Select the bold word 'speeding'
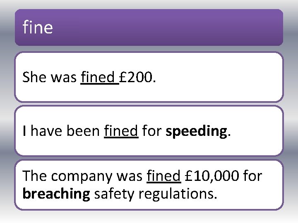298x223 pixels. coord(196,132)
